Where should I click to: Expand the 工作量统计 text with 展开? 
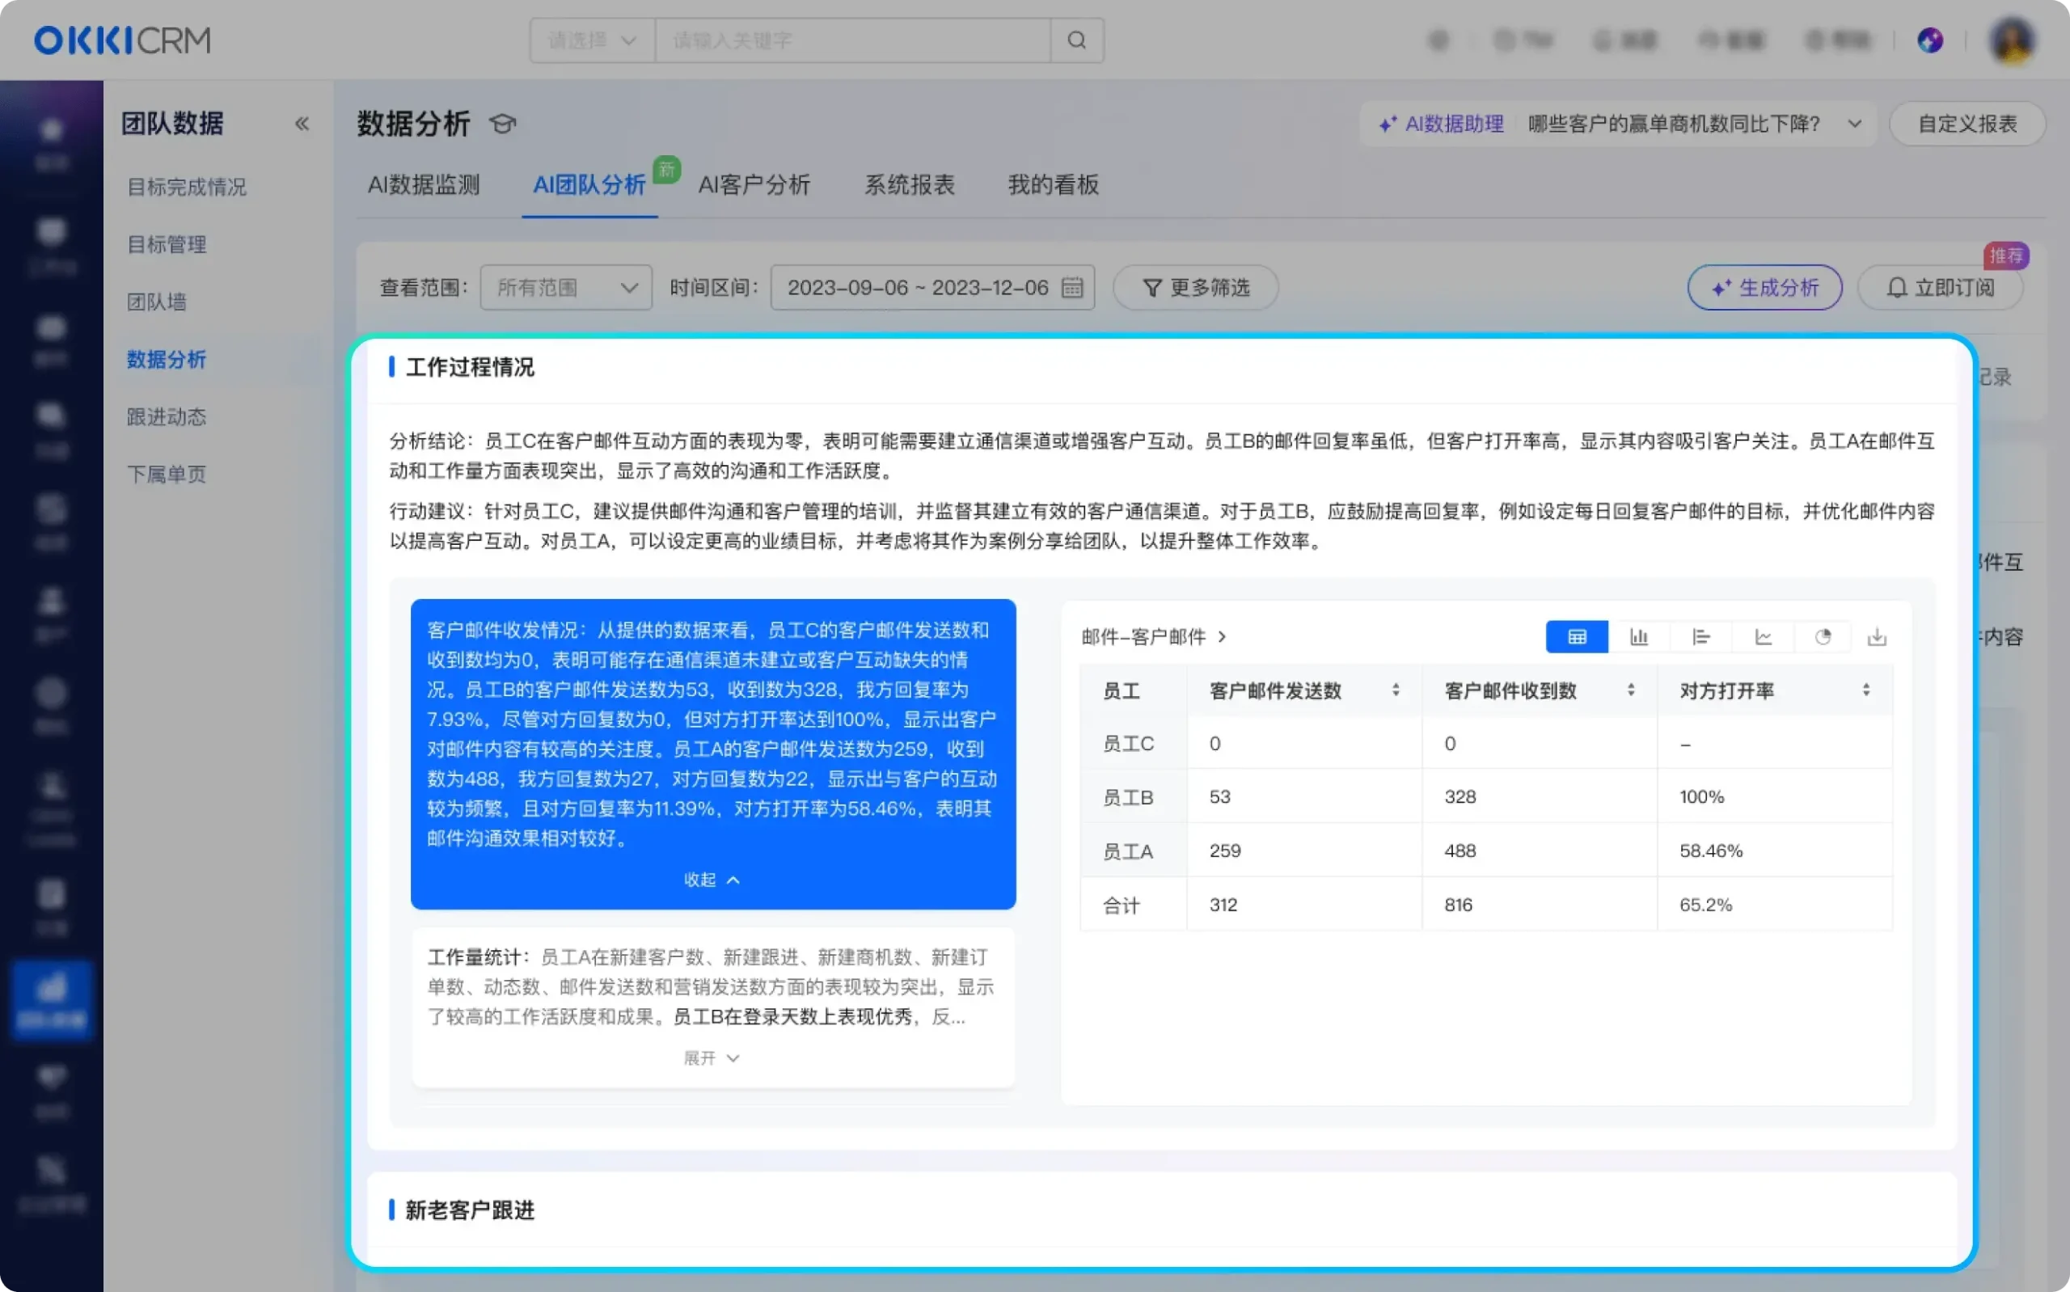(x=712, y=1058)
